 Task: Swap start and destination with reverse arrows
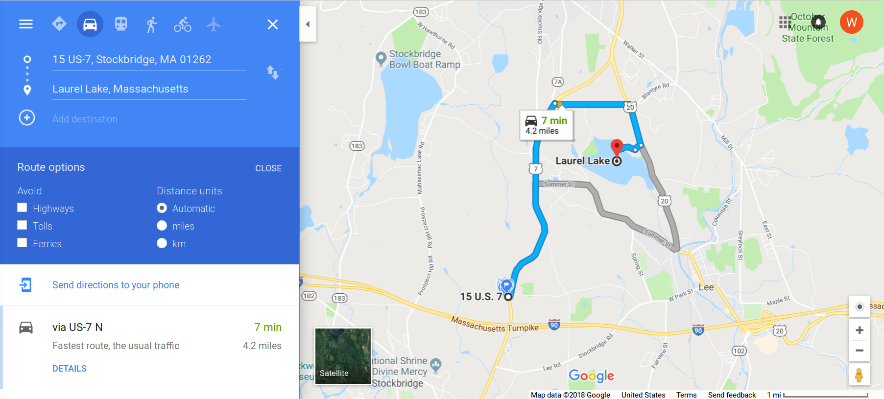click(x=273, y=72)
